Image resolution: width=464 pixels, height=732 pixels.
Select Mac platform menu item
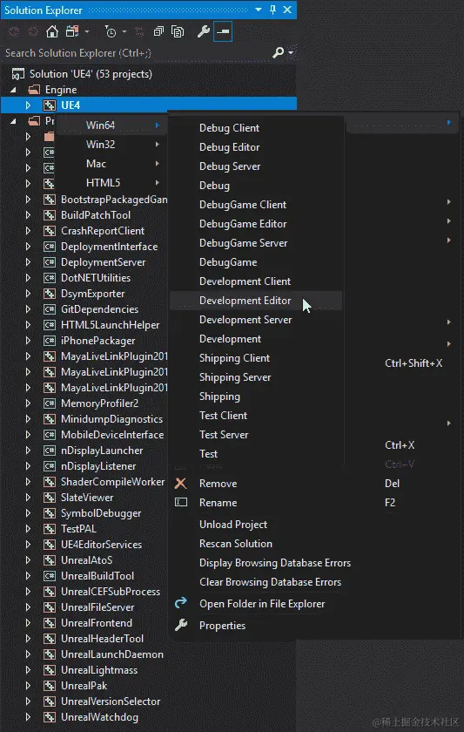tap(112, 164)
